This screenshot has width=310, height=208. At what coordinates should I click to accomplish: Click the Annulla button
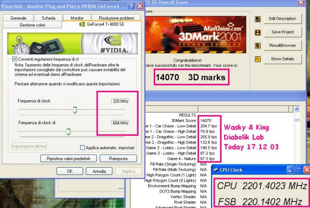coord(99,171)
